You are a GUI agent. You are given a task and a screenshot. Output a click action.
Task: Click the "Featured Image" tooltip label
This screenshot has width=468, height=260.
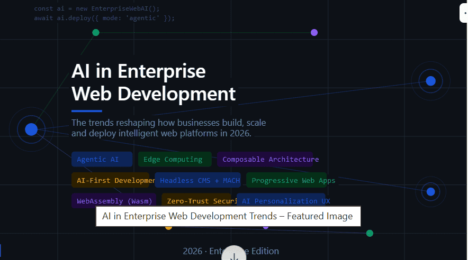point(228,216)
